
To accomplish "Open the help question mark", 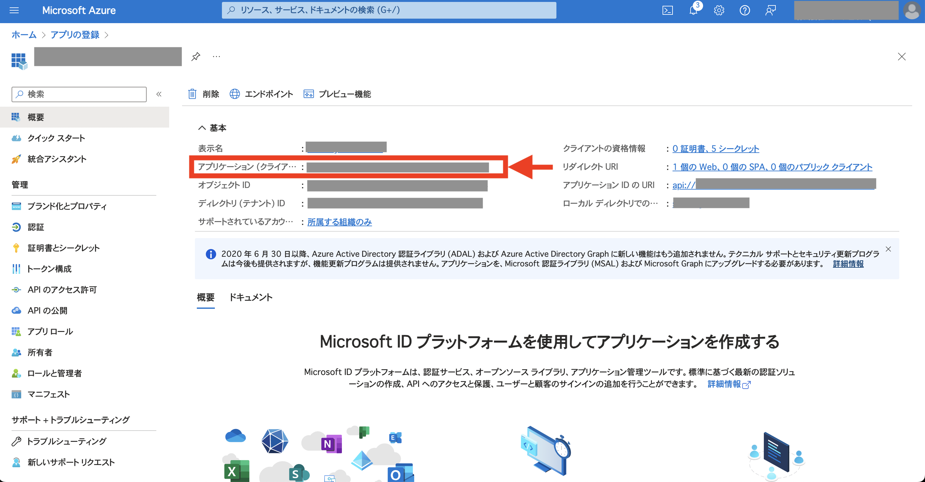I will (x=745, y=10).
